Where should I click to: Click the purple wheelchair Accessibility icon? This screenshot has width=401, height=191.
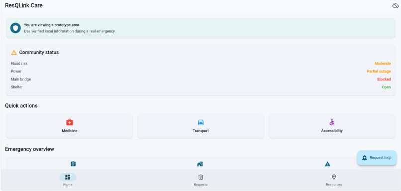332,122
